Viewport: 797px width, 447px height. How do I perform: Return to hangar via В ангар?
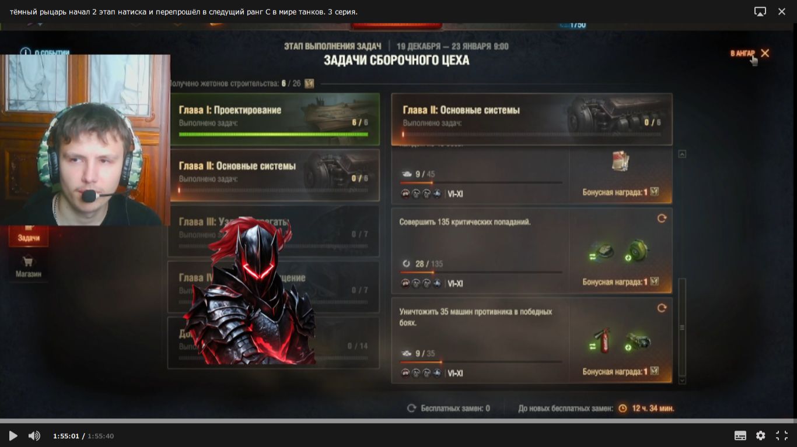click(x=750, y=53)
